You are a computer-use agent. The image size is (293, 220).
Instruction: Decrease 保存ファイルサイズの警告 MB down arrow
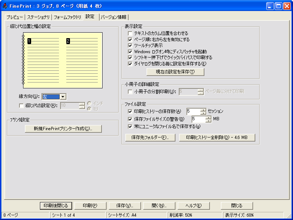[x=208, y=120]
